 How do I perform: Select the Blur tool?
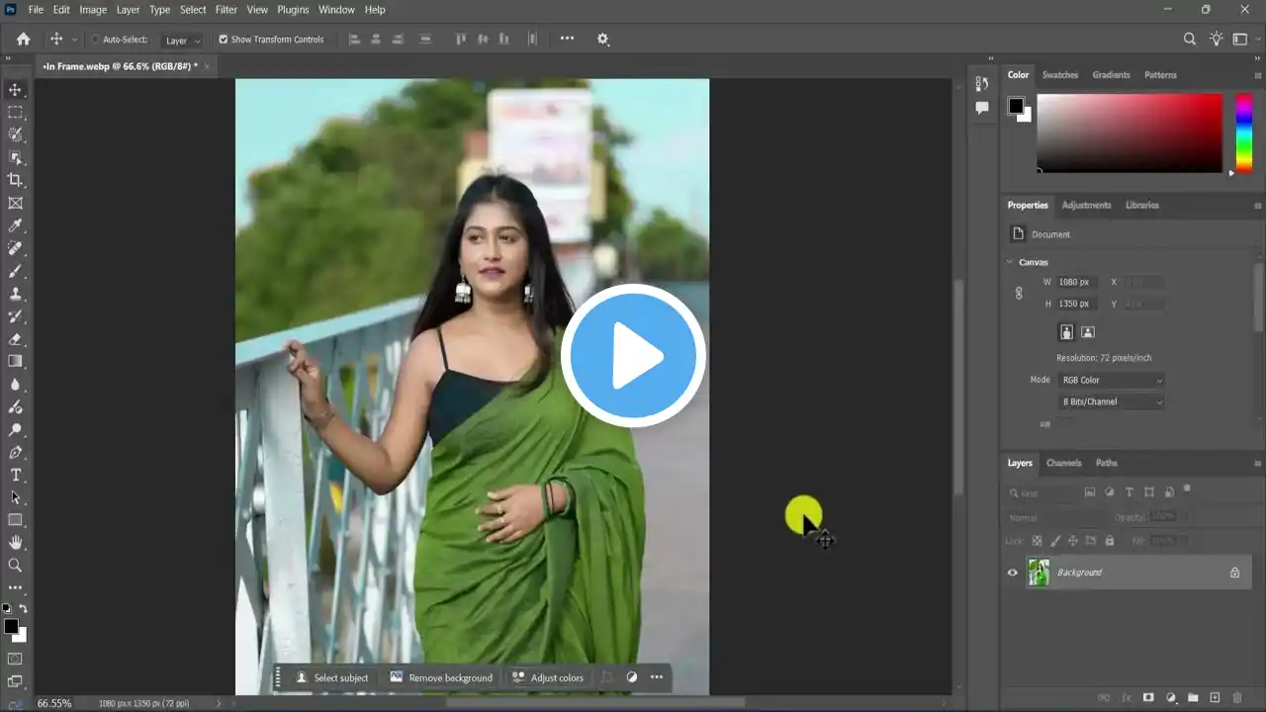point(15,385)
